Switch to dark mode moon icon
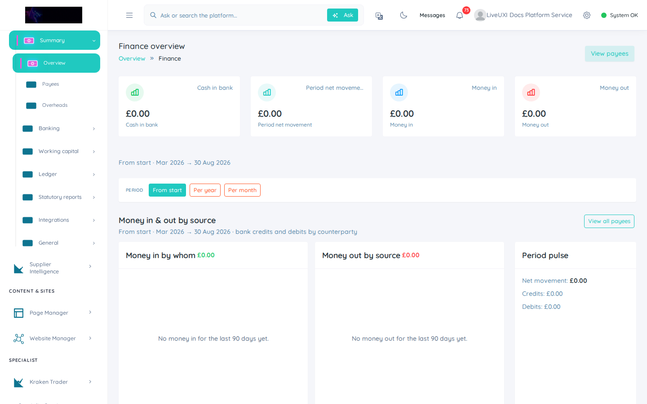Screen dimensions: 647x404 tap(403, 15)
